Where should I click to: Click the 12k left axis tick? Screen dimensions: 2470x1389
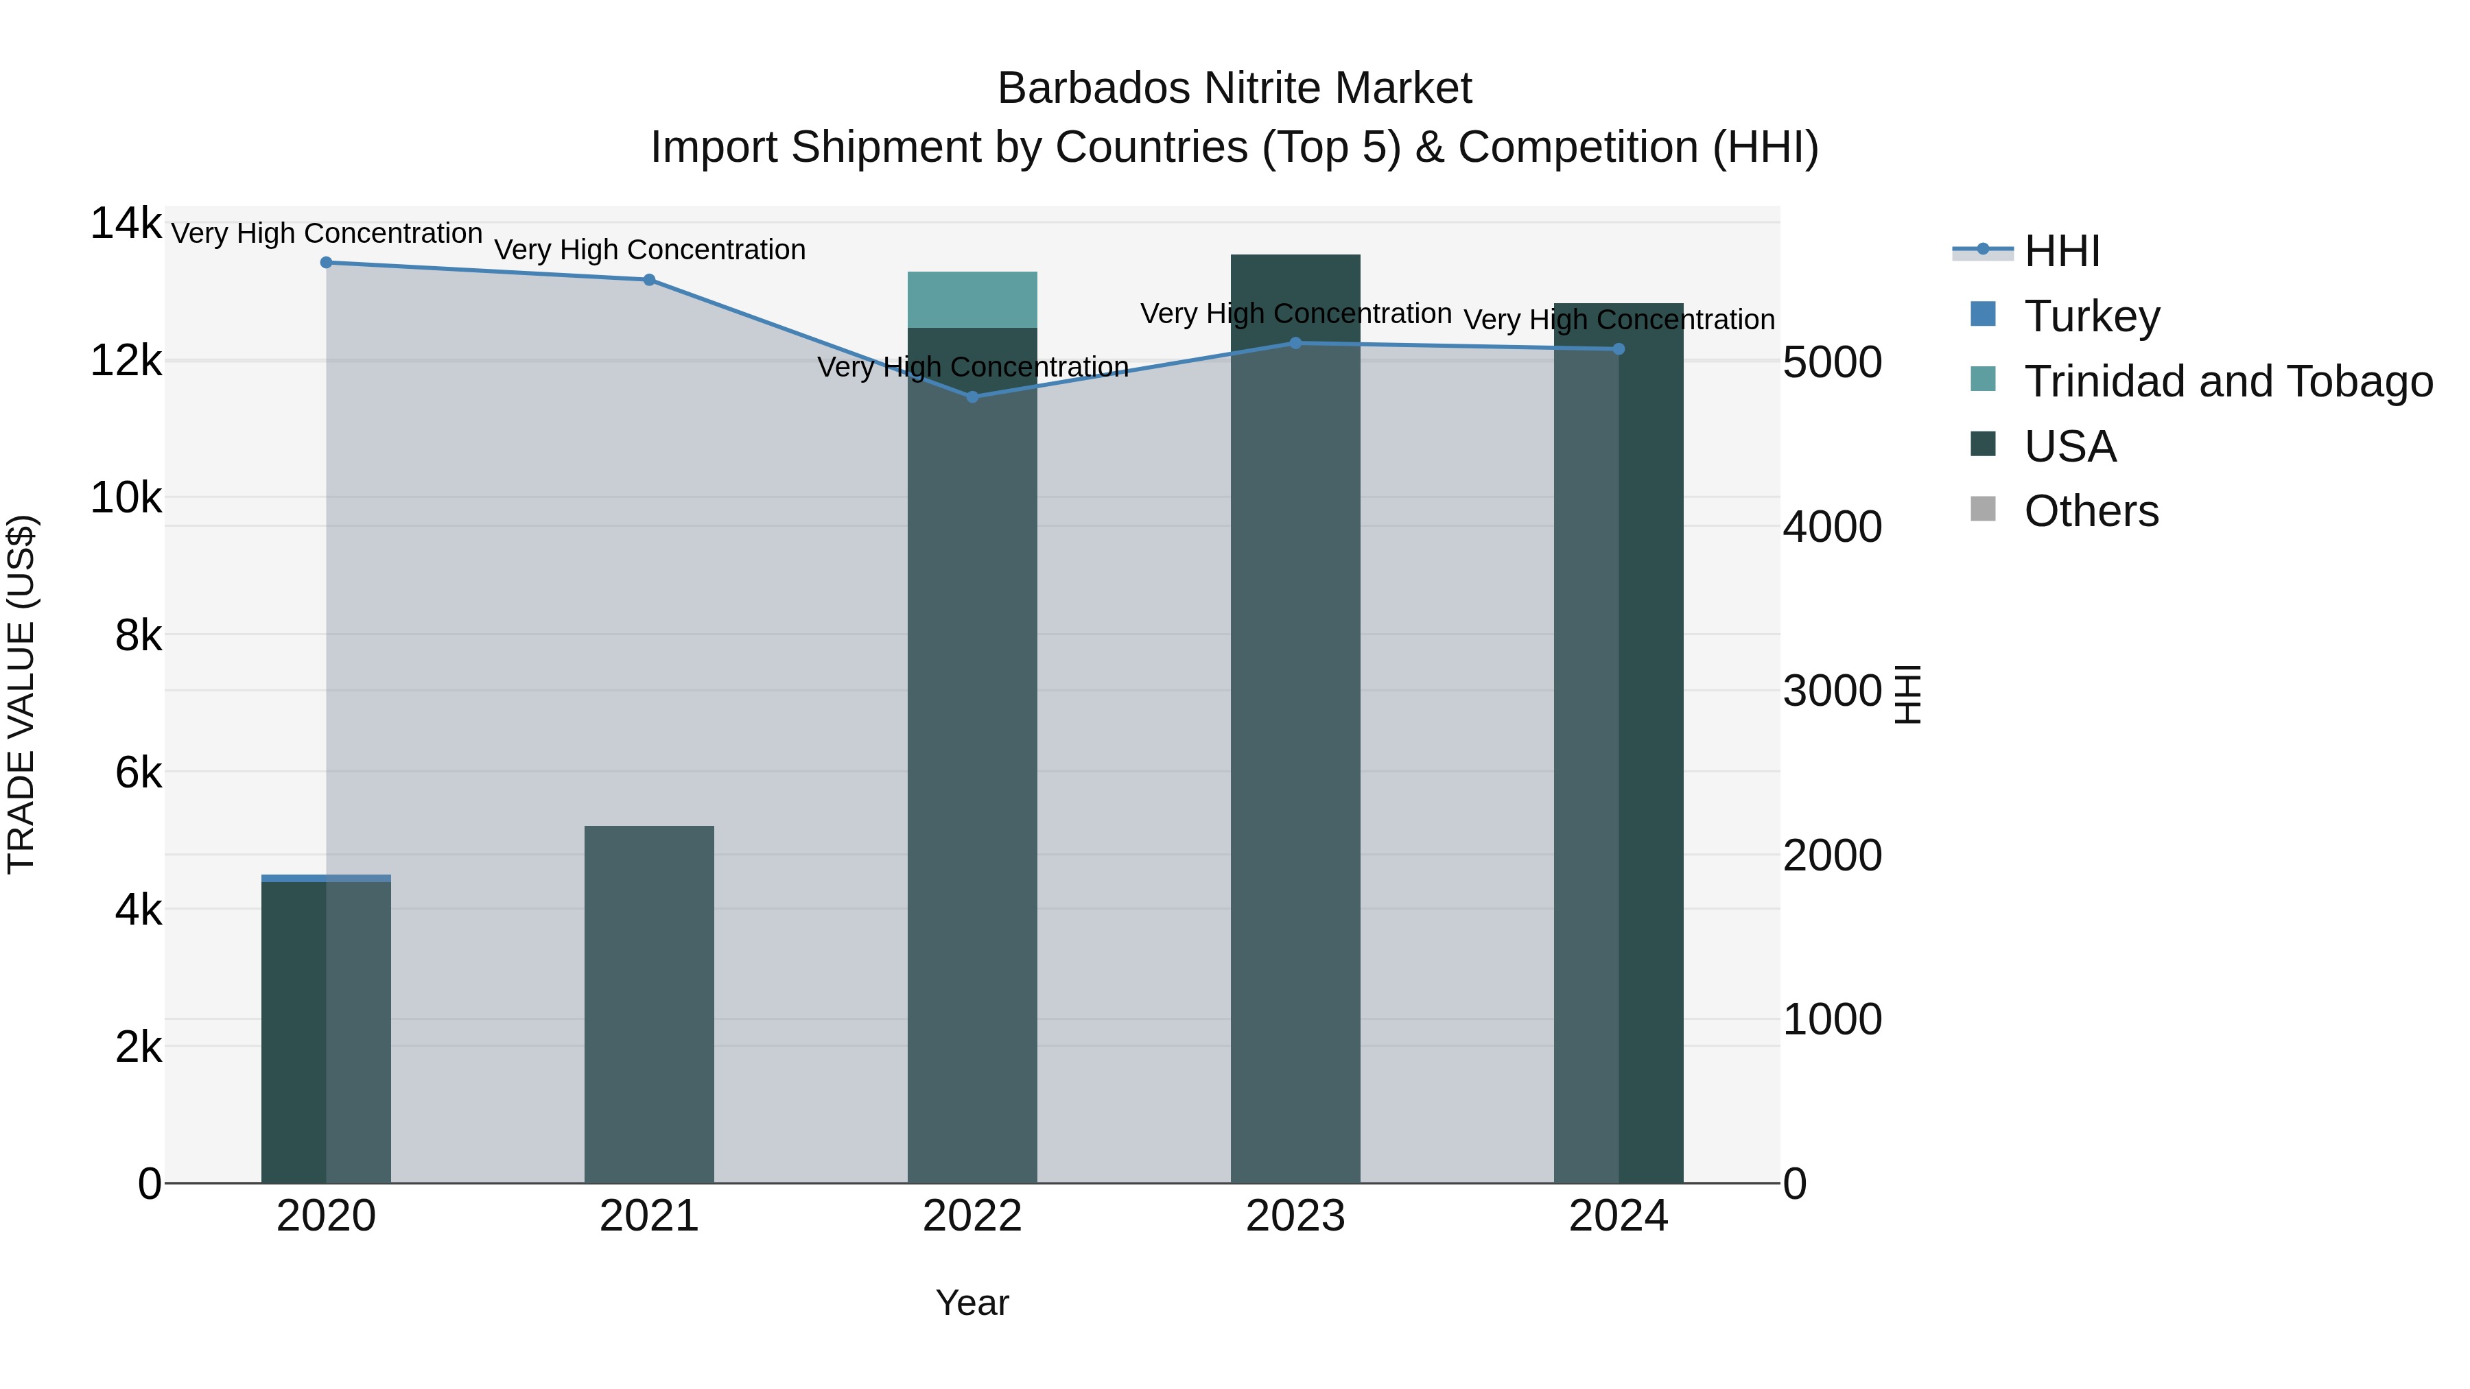(x=126, y=360)
